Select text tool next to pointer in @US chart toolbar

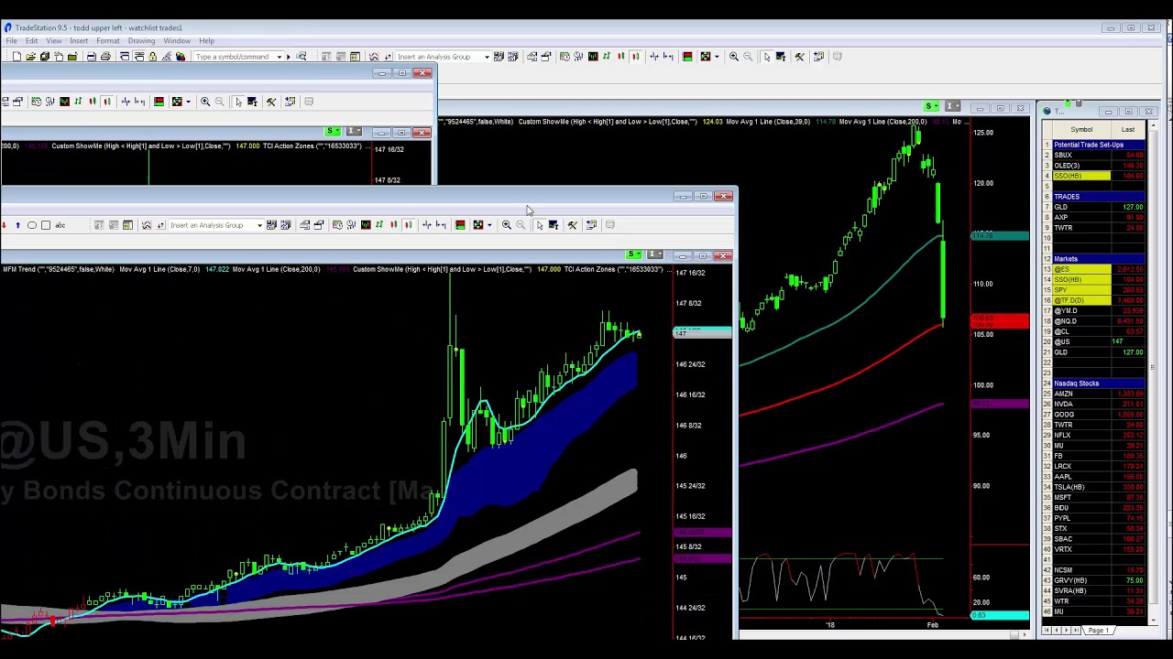click(x=554, y=224)
